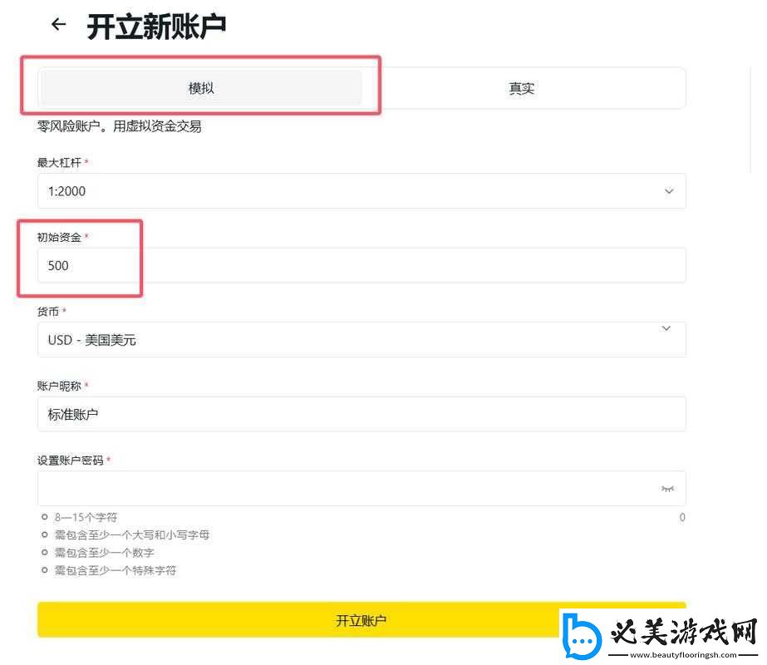Switch to the 真实 account tab

click(x=522, y=88)
